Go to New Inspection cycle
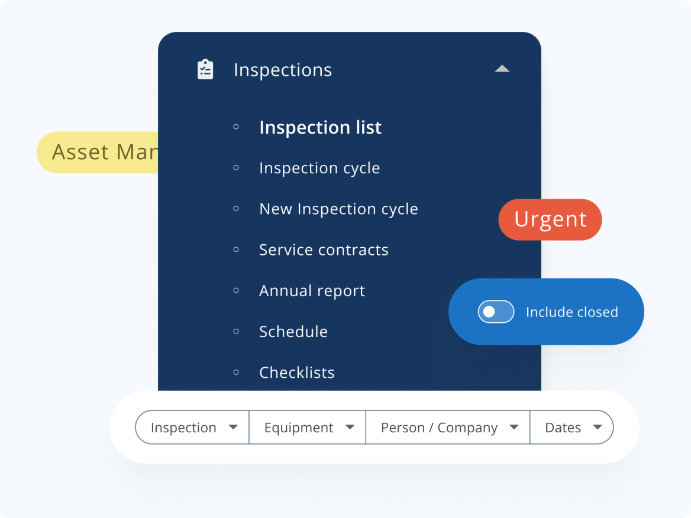Screen dimensions: 691x518 (x=338, y=209)
